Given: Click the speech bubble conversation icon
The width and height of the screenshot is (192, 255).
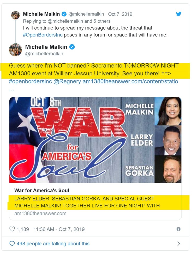Looking at the screenshot, I should tap(12, 244).
